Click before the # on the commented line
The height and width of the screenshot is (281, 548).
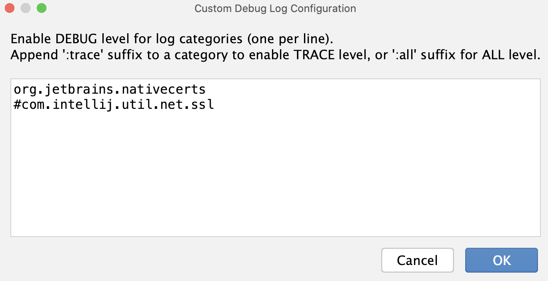point(14,104)
